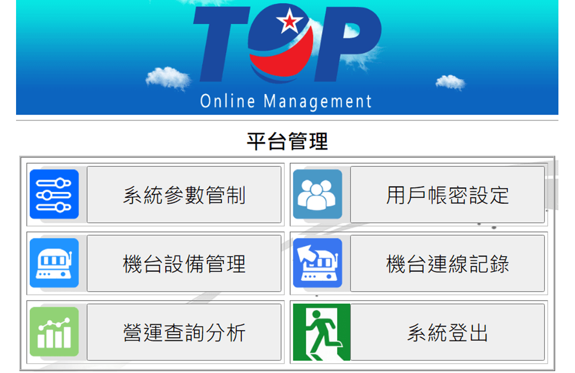
Task: Click the blue sliders icon for system parameters
Action: pyautogui.click(x=54, y=194)
